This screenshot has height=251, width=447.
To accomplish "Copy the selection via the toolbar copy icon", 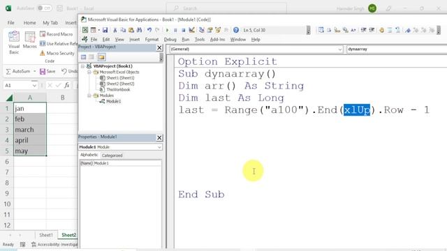I will coord(123,30).
